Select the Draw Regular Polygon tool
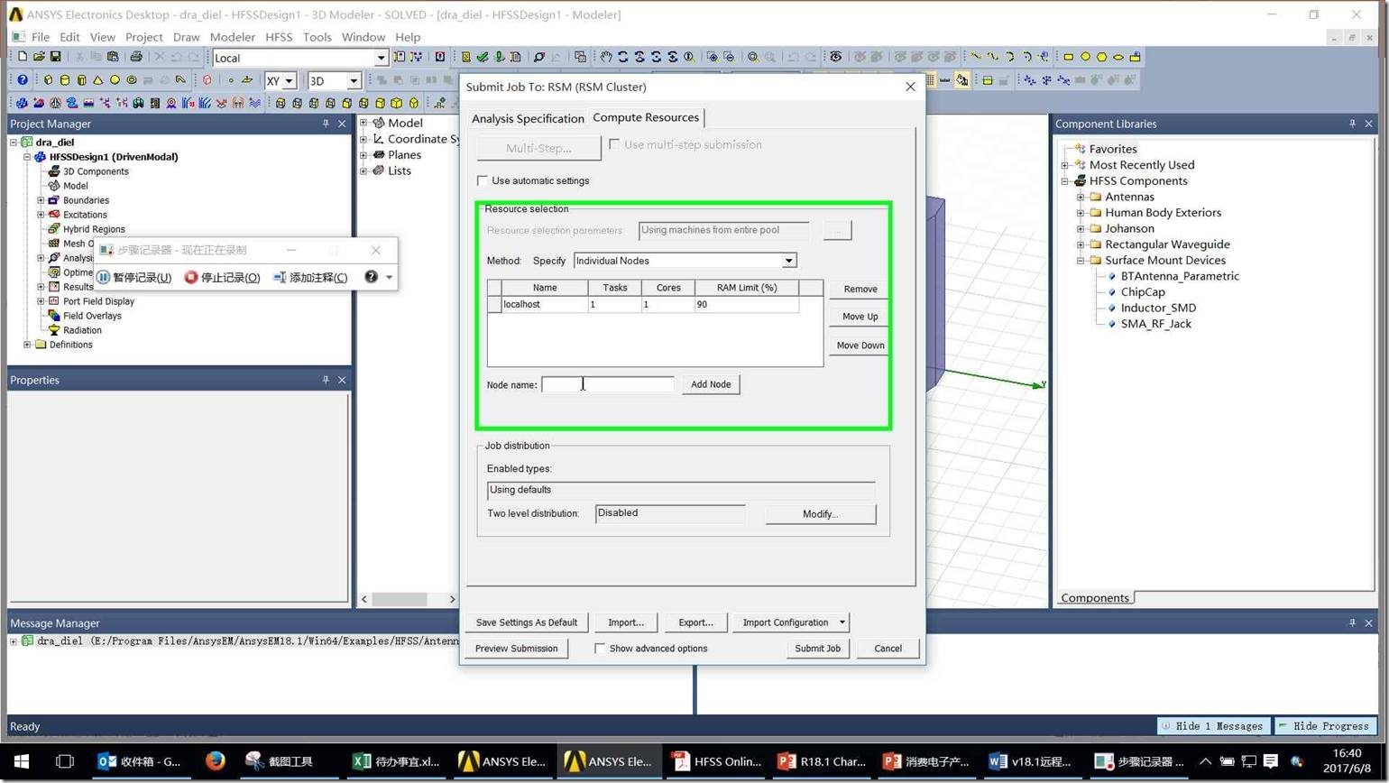1389x783 pixels. (1101, 57)
